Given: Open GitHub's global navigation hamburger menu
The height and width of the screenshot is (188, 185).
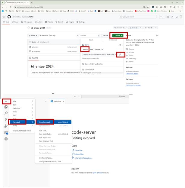Looking at the screenshot, I should pyautogui.click(x=4, y=17).
